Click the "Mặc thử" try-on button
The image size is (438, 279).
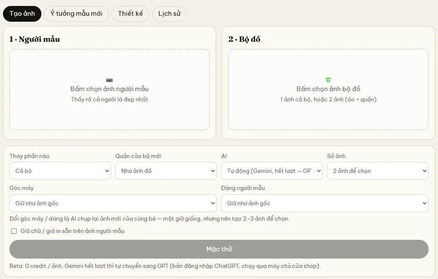219,249
